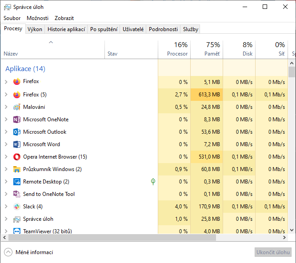Click the Task Manager title bar icon
296x263 pixels.
tap(8, 7)
